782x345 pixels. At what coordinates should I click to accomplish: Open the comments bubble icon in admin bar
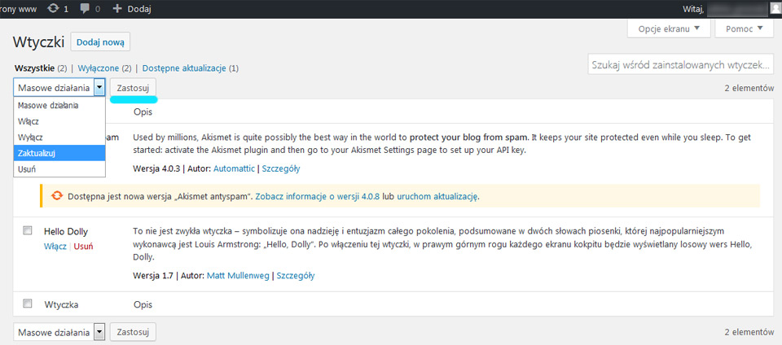pyautogui.click(x=86, y=8)
